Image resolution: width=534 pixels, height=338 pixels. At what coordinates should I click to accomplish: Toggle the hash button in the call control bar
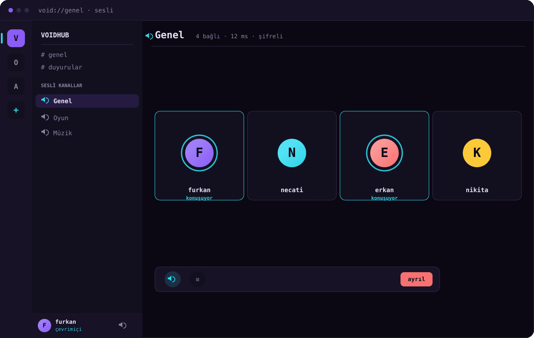click(198, 279)
